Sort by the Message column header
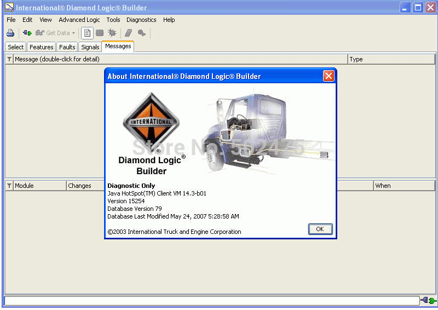Image resolution: width=438 pixels, height=310 pixels. (x=180, y=59)
